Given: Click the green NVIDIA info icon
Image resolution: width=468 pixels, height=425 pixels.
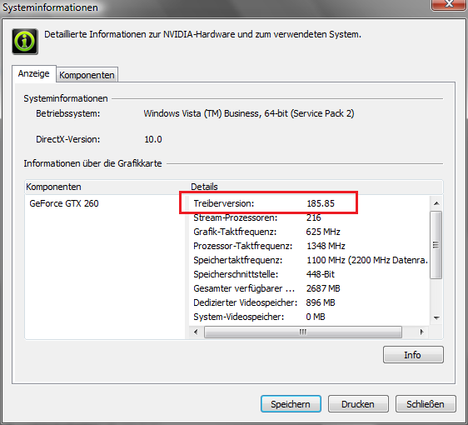Looking at the screenshot, I should [25, 42].
